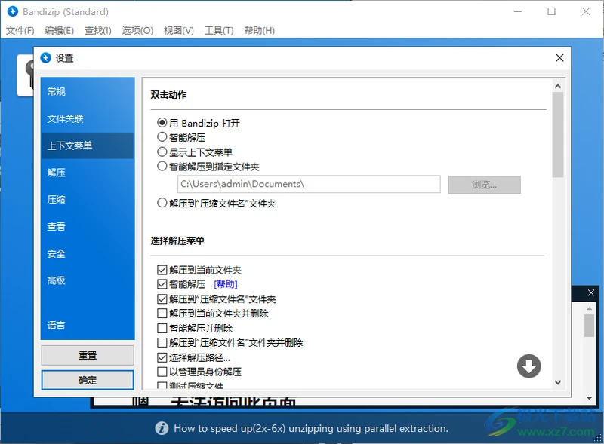Viewport: 604px width, 444px height.
Task: Enable 解压到"压缩文件名"文件夹并删除 checkbox
Action: click(x=162, y=342)
